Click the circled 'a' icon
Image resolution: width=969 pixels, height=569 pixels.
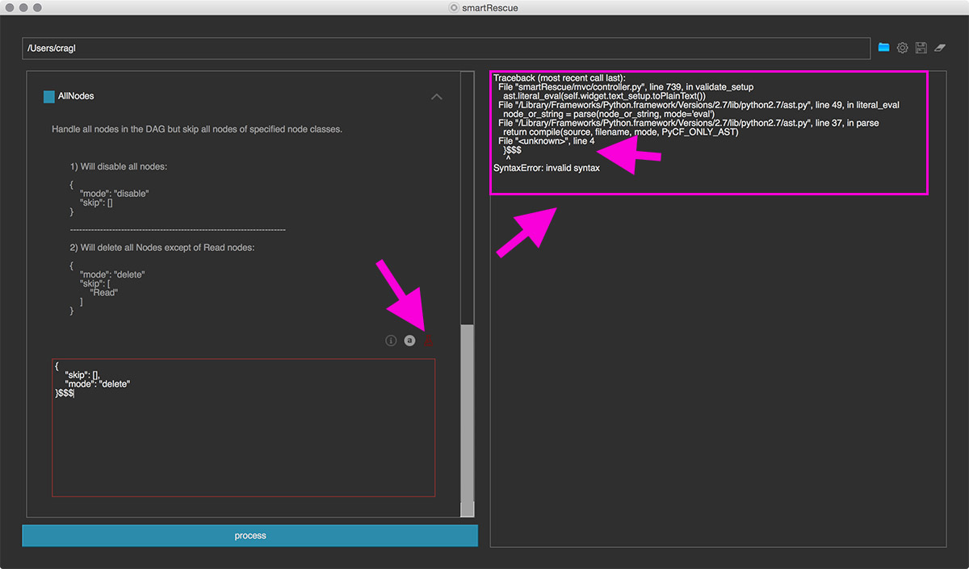click(409, 341)
